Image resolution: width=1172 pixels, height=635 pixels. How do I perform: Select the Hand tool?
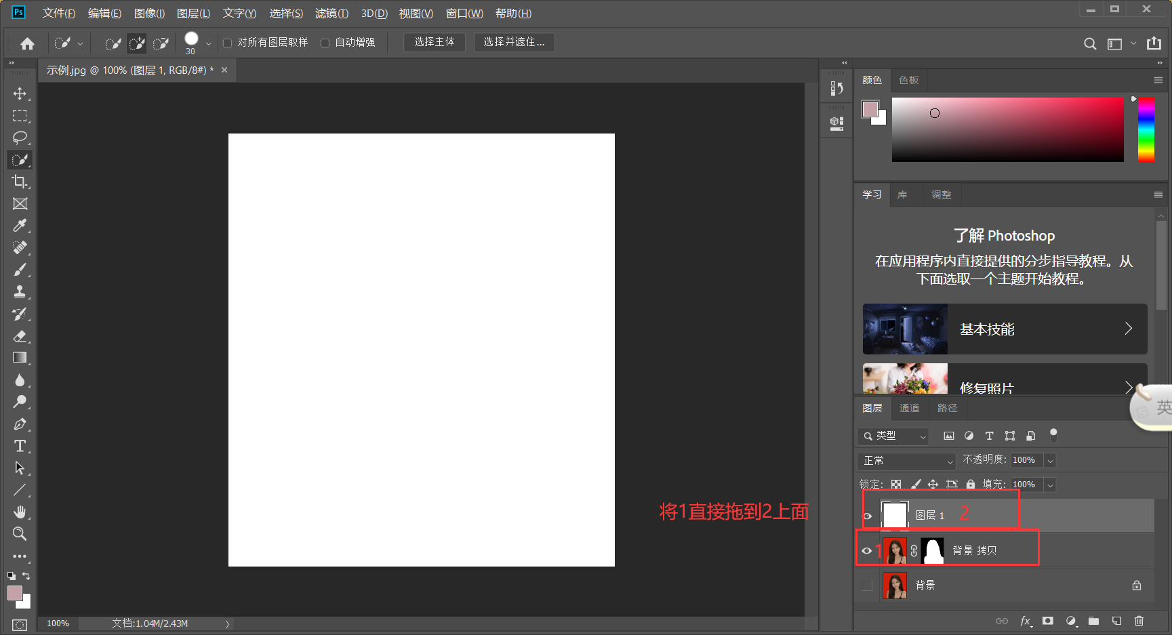(x=20, y=512)
